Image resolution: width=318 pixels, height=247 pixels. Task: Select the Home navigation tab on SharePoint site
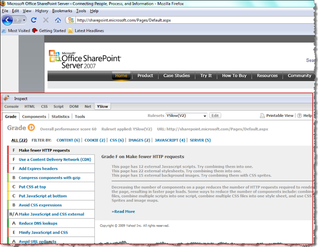coord(121,76)
